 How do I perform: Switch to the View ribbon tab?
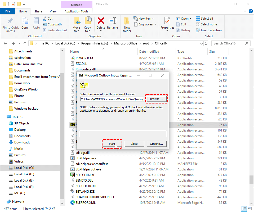pyautogui.click(x=53, y=11)
